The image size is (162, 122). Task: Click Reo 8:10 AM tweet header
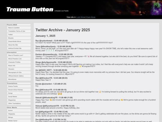pyautogui.click(x=51, y=90)
